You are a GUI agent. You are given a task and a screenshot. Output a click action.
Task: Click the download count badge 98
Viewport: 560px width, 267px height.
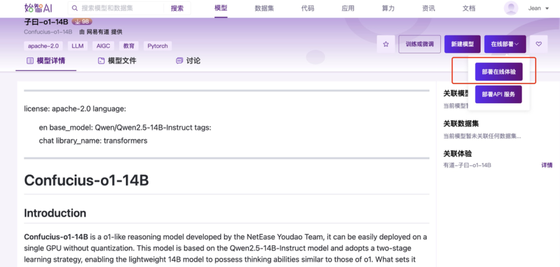pos(82,22)
